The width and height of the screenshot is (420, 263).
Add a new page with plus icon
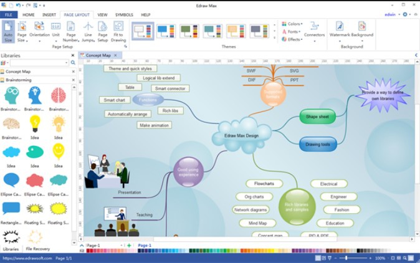129,246
